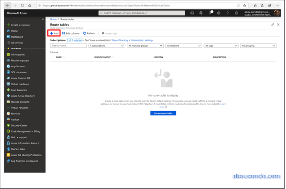The image size is (286, 189).
Task: Expand the All locations dropdown
Action: point(183,46)
